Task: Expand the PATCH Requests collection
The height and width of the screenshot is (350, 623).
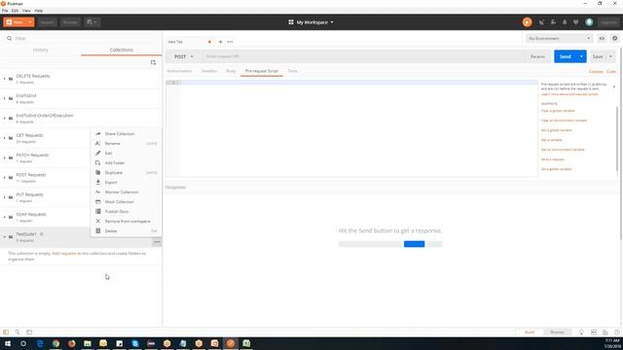Action: tap(4, 157)
